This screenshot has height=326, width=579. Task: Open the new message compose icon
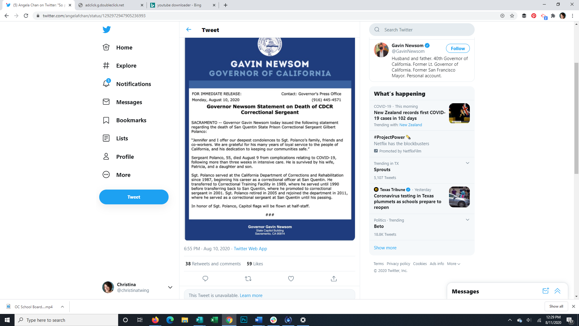546,291
